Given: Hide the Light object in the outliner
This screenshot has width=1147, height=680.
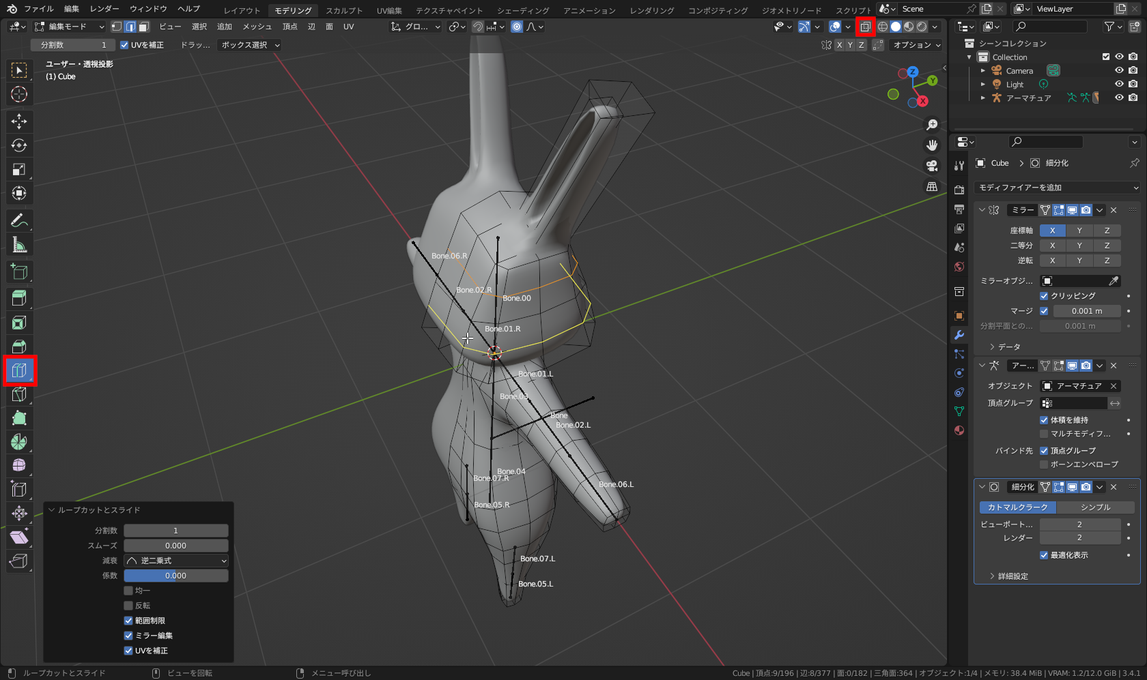Looking at the screenshot, I should pyautogui.click(x=1118, y=84).
